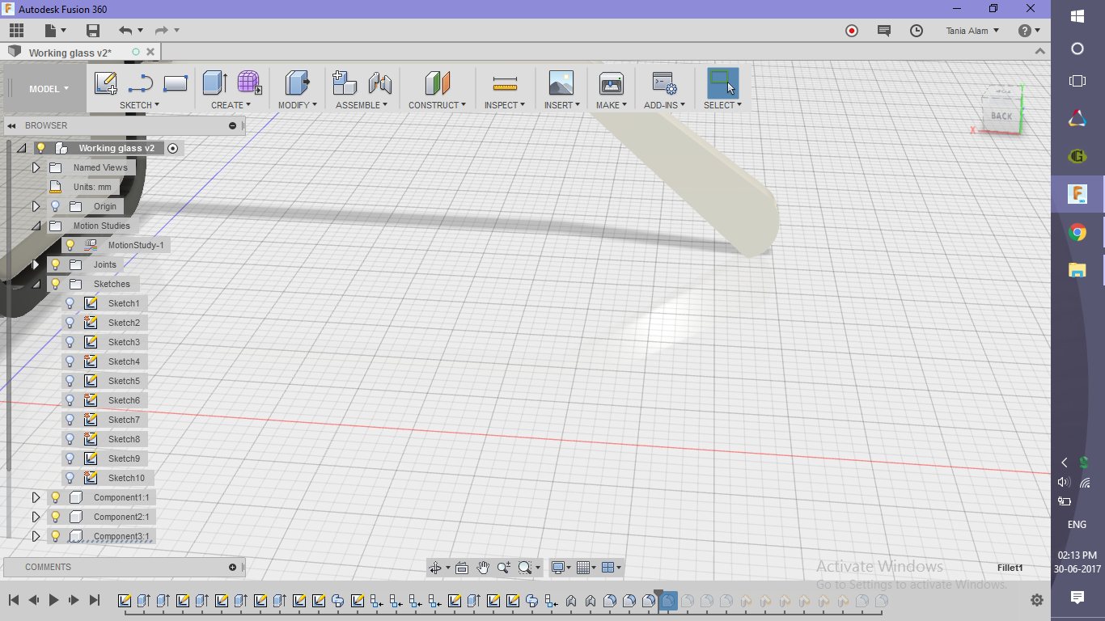Screen dimensions: 1105x621
Task: Open the CONSTRUCT menu
Action: [437, 105]
